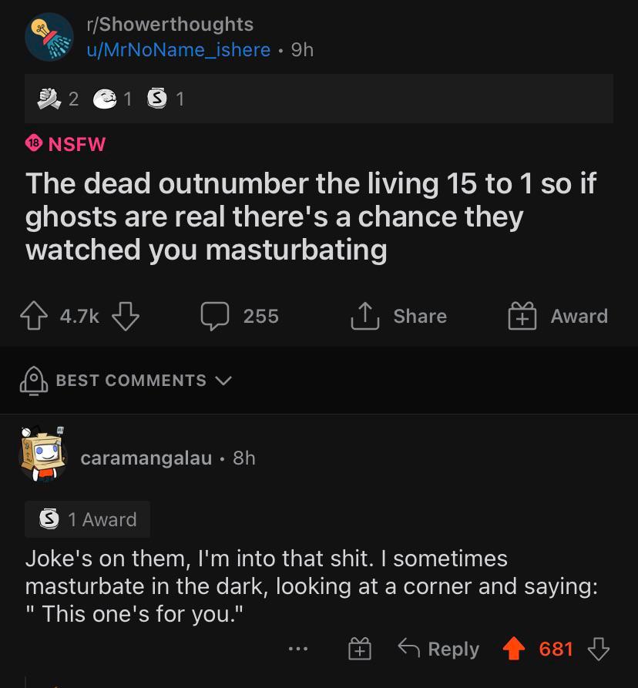Image resolution: width=638 pixels, height=688 pixels.
Task: Open the r/Showerthoughts subreddit avatar
Action: point(49,36)
